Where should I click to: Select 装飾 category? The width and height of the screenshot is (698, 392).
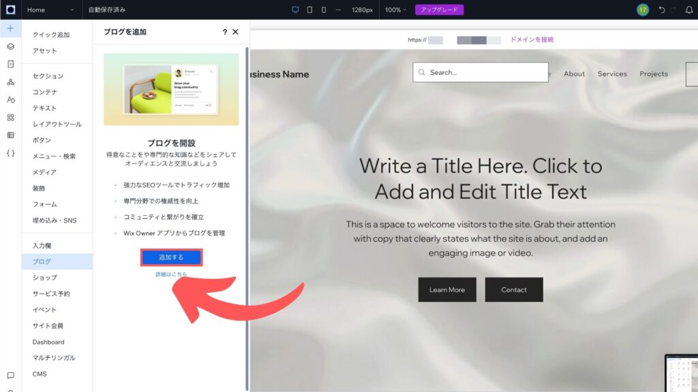pyautogui.click(x=38, y=188)
